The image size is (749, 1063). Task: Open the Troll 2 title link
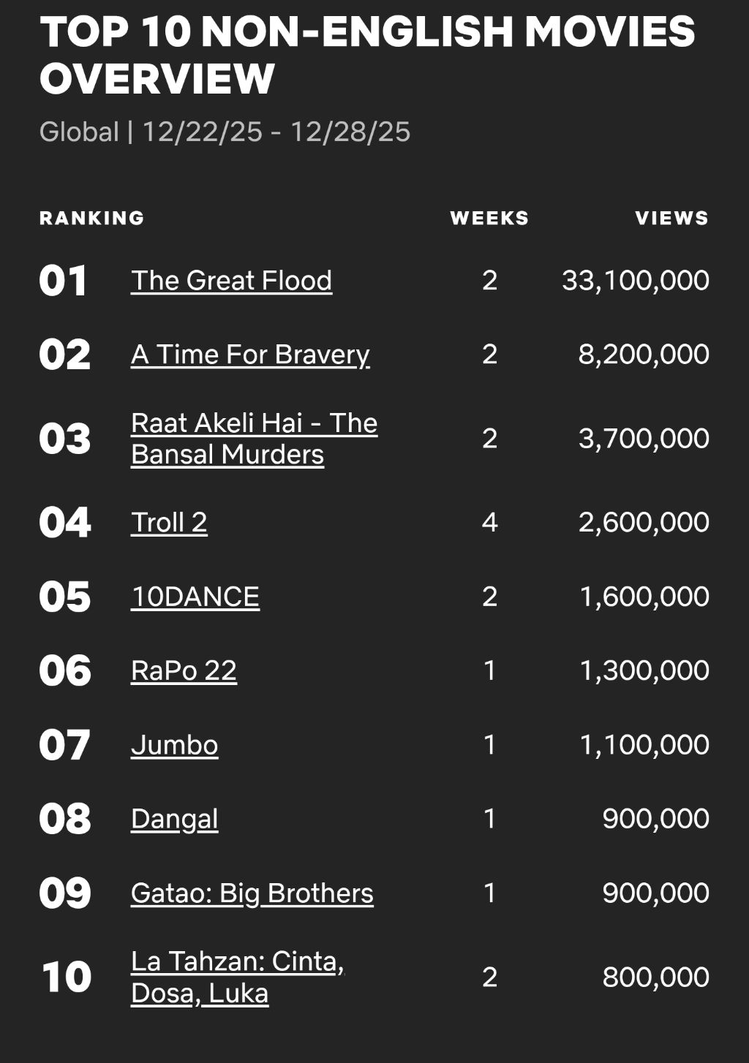click(169, 523)
